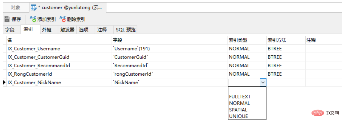Image resolution: width=342 pixels, height=123 pixels.
Task: Open the 外键 (Foreign Keys) tab
Action: click(47, 30)
